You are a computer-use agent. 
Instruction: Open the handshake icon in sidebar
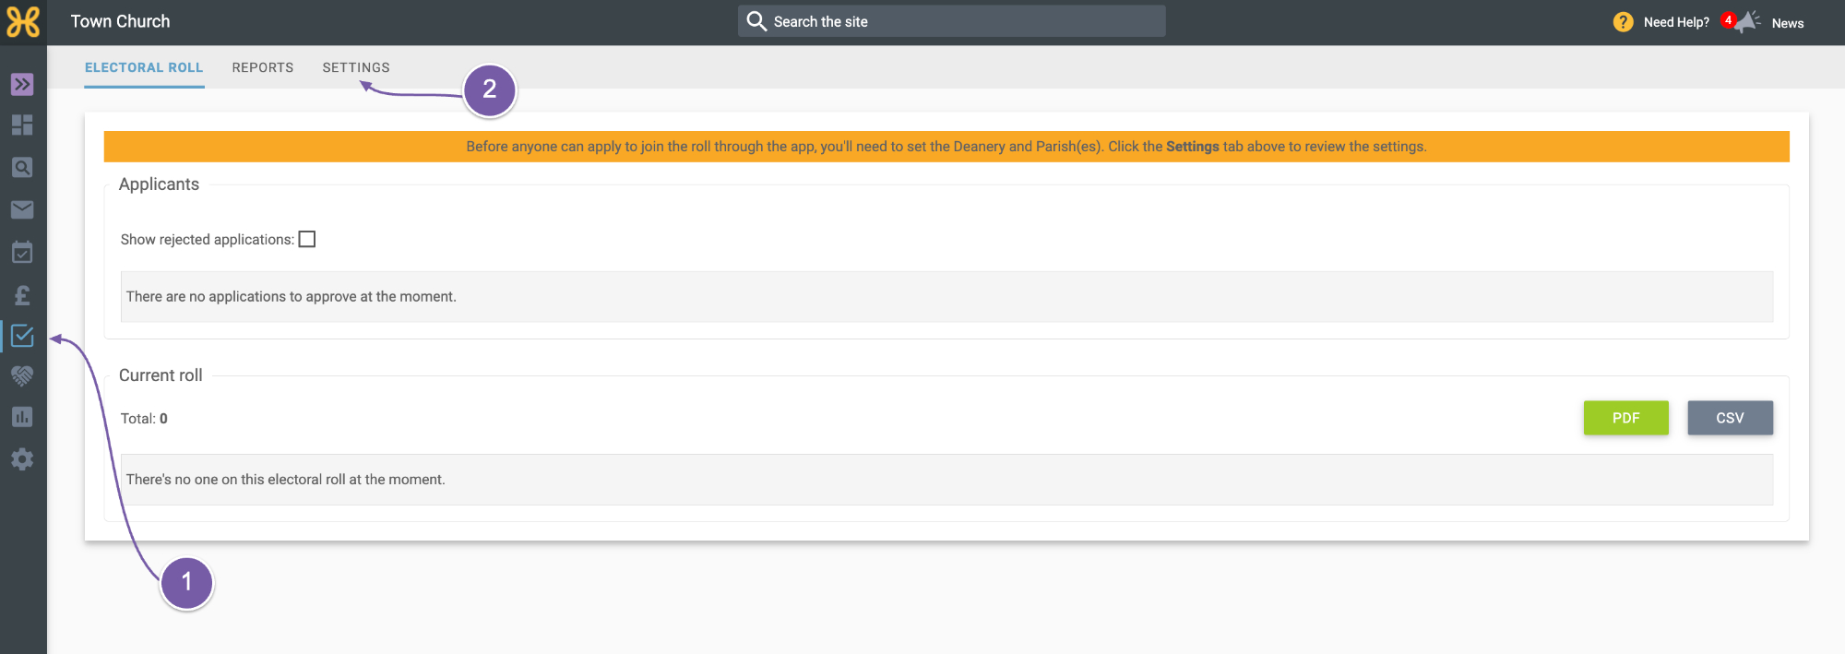(x=22, y=375)
